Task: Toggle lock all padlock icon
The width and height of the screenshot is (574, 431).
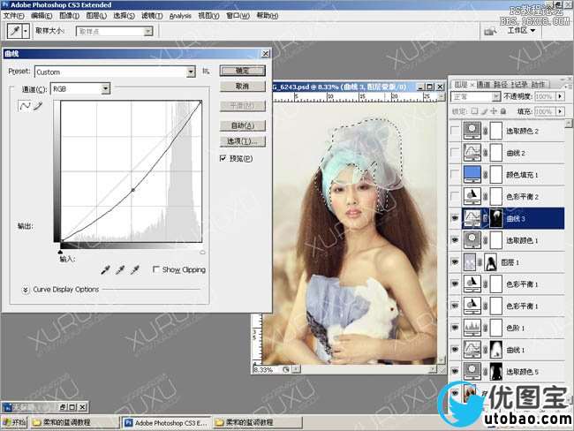Action: (503, 111)
